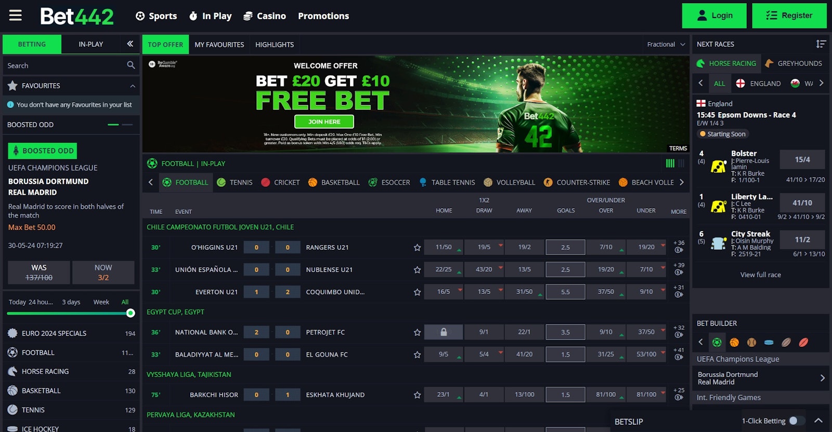
Task: Collapse the left sidebar with double-chevron icon
Action: click(130, 44)
